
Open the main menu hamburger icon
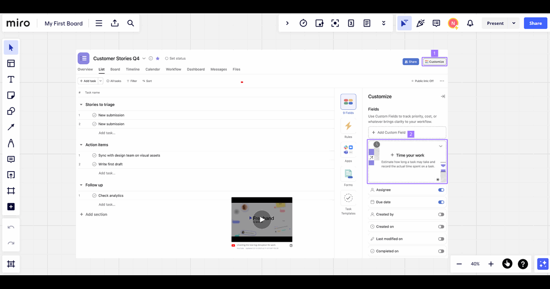click(x=99, y=23)
